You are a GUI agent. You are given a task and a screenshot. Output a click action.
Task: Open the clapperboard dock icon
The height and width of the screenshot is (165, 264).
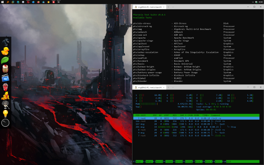coord(5,78)
